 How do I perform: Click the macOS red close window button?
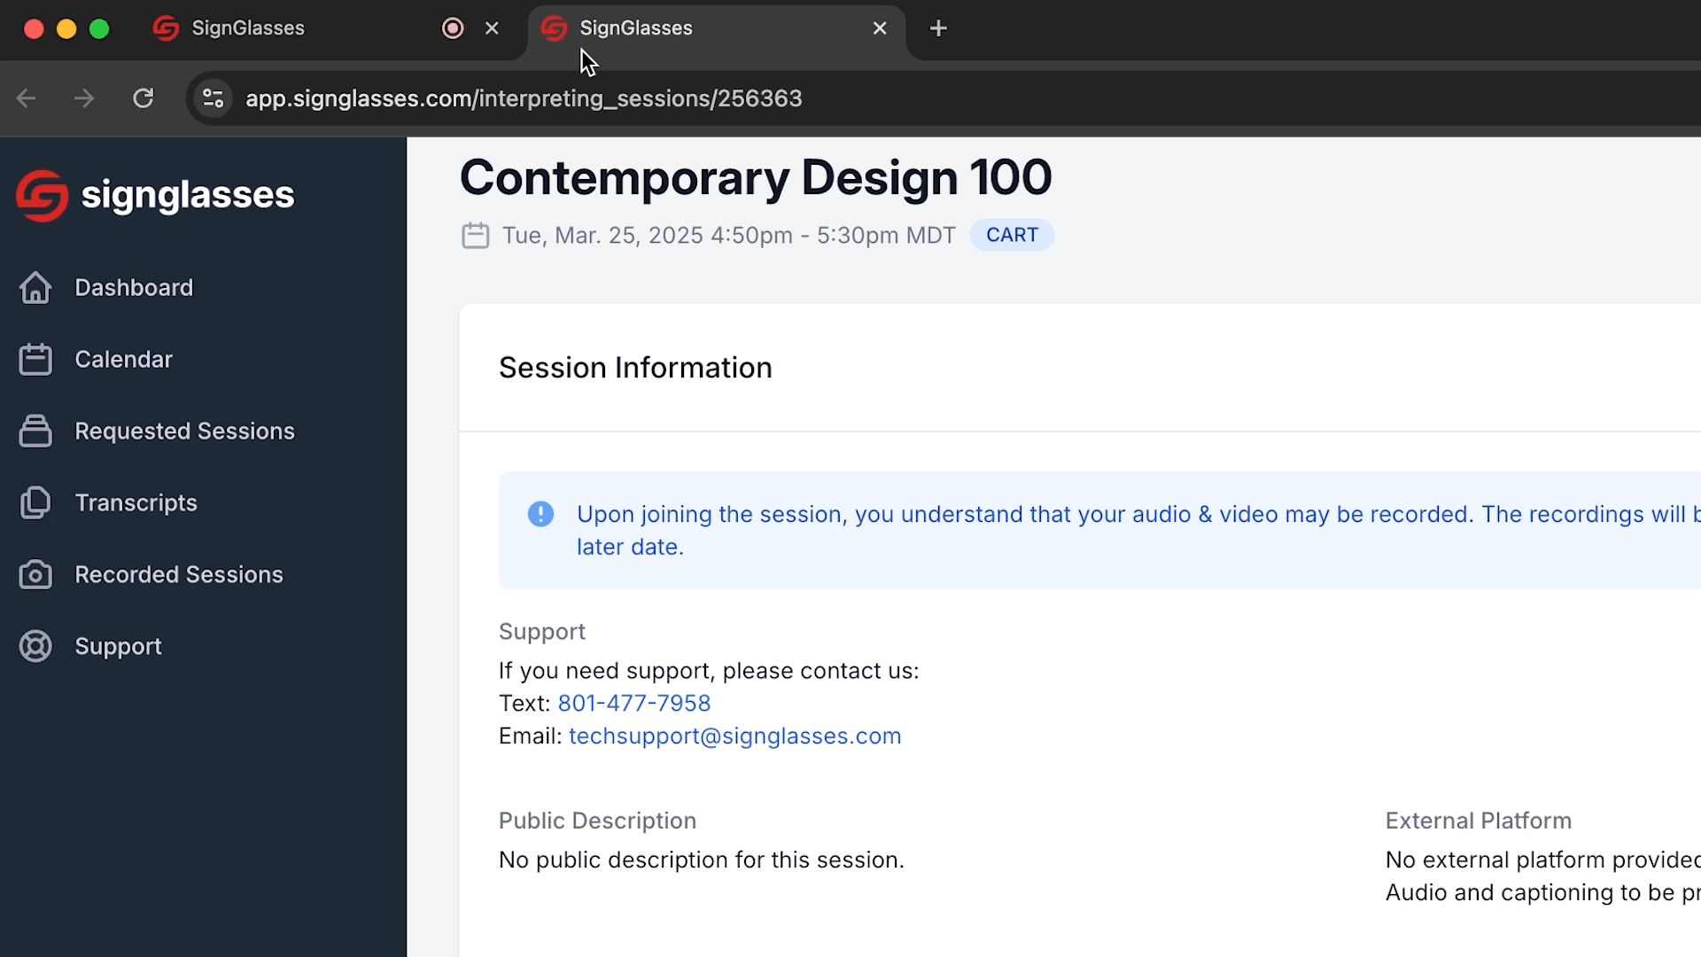34,28
